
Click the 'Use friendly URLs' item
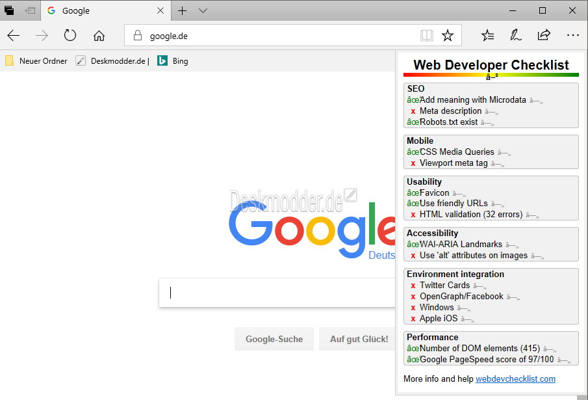[x=454, y=204]
